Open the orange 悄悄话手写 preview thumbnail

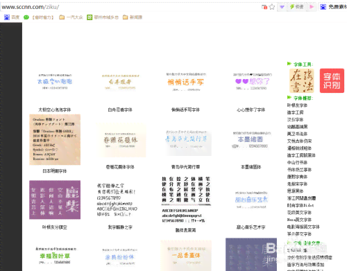pos(186,82)
